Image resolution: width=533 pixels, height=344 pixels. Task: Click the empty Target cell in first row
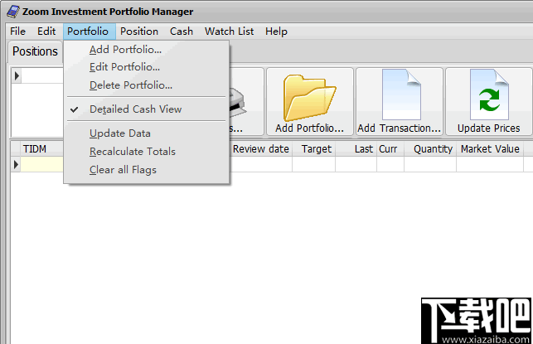(x=314, y=164)
